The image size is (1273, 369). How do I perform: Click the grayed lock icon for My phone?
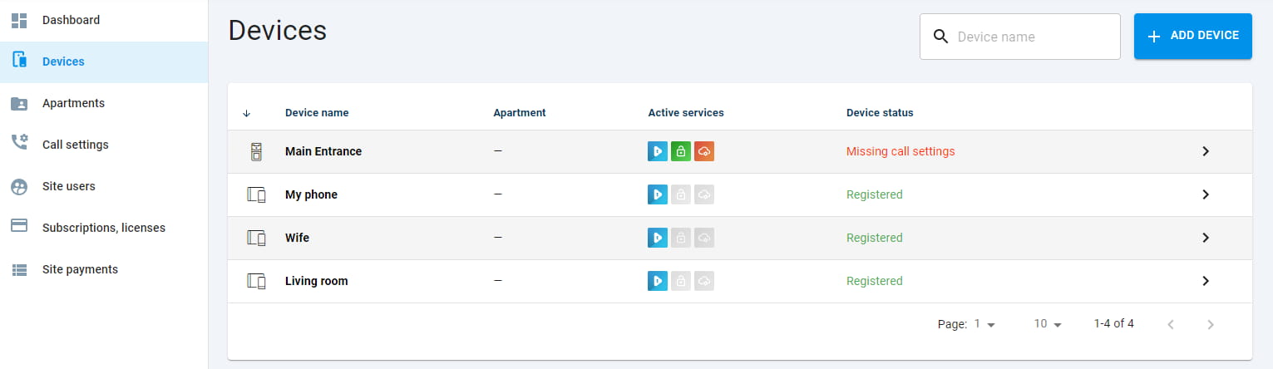[x=681, y=194]
